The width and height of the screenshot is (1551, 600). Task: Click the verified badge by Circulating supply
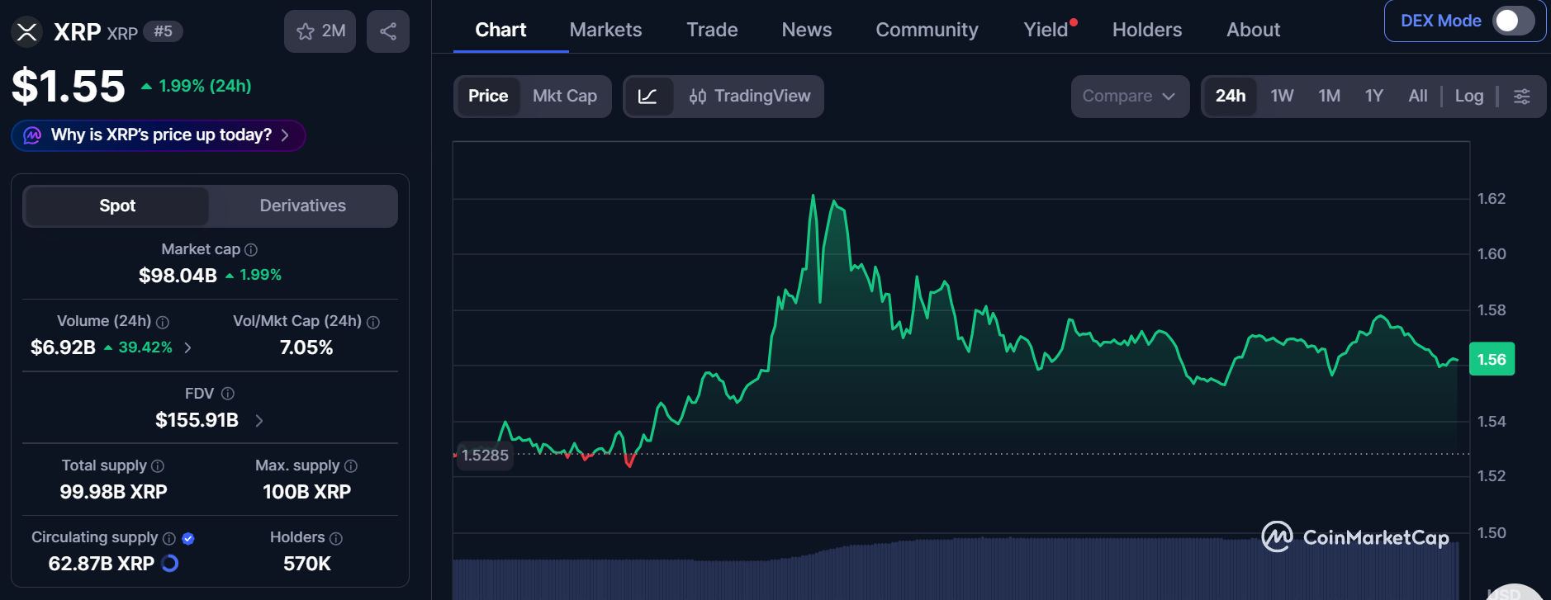click(x=188, y=538)
